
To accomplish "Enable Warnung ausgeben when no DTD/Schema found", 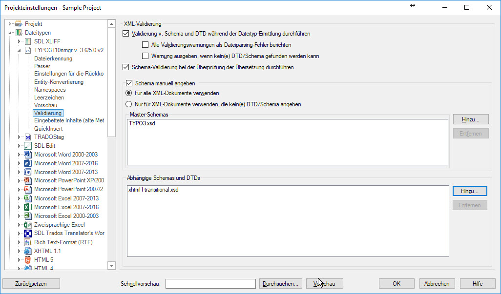I will coord(146,56).
